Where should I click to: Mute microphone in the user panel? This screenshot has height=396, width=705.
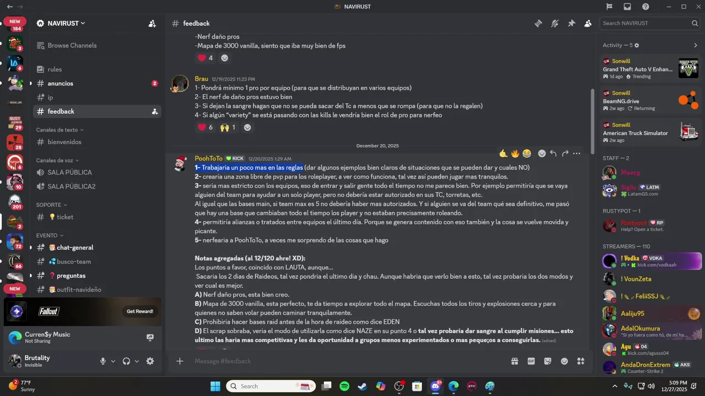click(x=102, y=361)
